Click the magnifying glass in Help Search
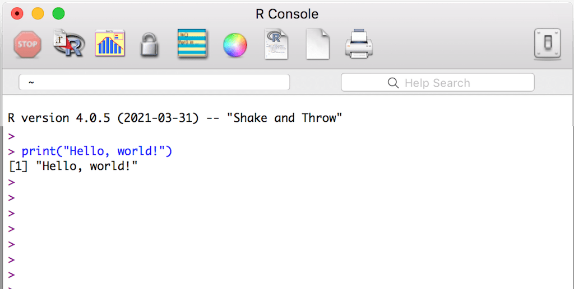The height and width of the screenshot is (289, 574). pyautogui.click(x=393, y=83)
